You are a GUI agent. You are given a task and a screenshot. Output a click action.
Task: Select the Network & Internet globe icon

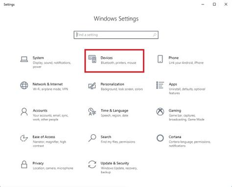coord(24,85)
